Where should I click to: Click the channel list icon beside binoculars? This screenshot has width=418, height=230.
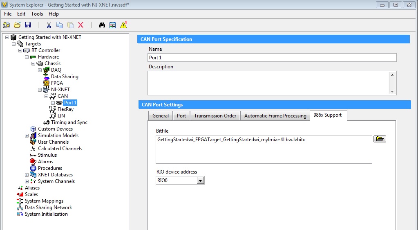[x=113, y=25]
